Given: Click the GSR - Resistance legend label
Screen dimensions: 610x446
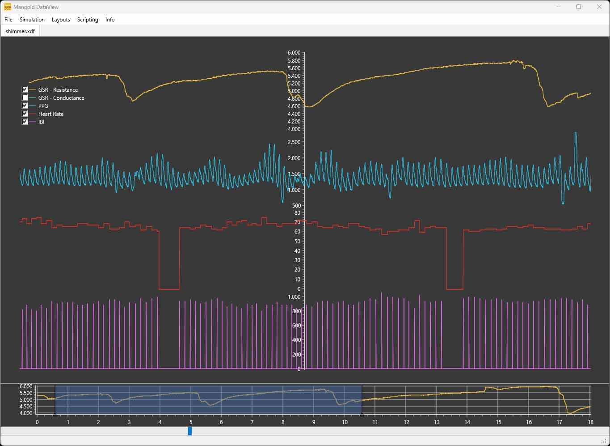Looking at the screenshot, I should point(58,90).
